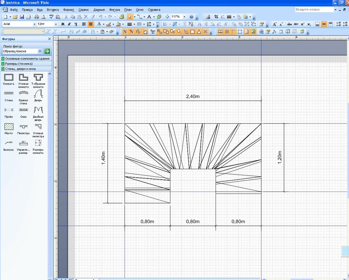Select the Text tool (A) icon
Image resolution: width=349 pixels, height=280 pixels.
click(x=149, y=17)
